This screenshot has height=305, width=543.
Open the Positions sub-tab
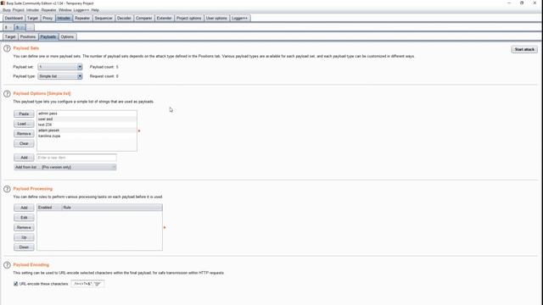coord(28,36)
